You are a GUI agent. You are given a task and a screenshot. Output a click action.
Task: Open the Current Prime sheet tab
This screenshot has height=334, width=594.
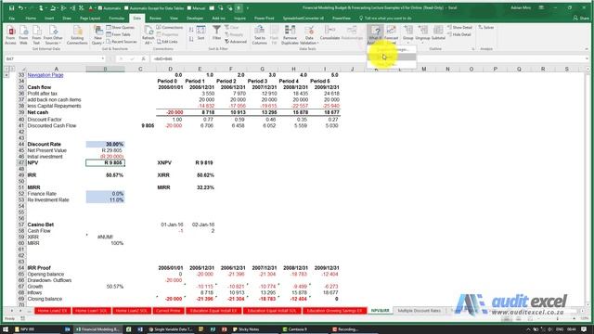(x=168, y=311)
